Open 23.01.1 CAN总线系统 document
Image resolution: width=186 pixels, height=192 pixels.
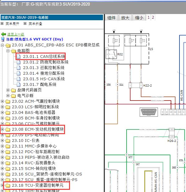click(44, 56)
